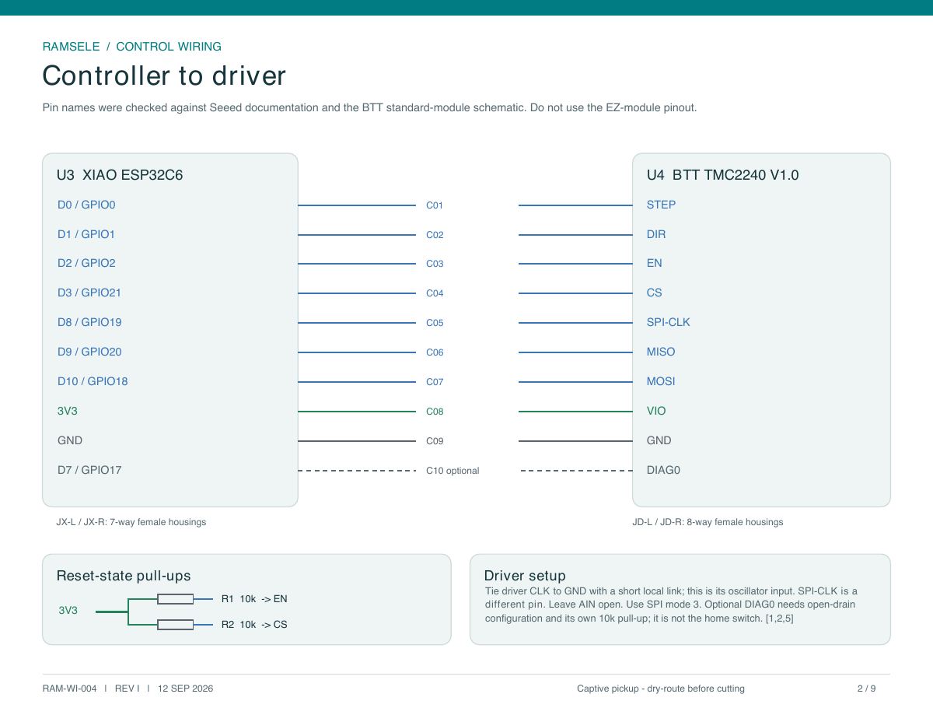Screen dimensions: 933x722
Task: Click the 'Controller to driver' page title
Action: coord(164,75)
